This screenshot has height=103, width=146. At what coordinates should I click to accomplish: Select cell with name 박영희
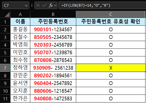(20, 45)
